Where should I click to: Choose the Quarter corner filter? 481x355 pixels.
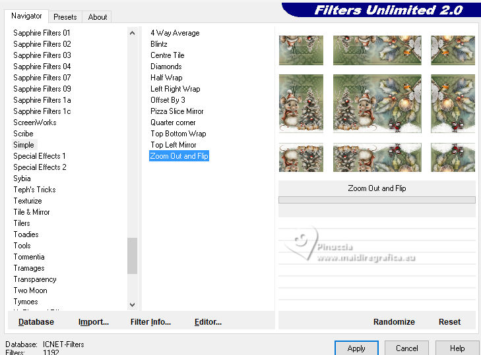173,123
